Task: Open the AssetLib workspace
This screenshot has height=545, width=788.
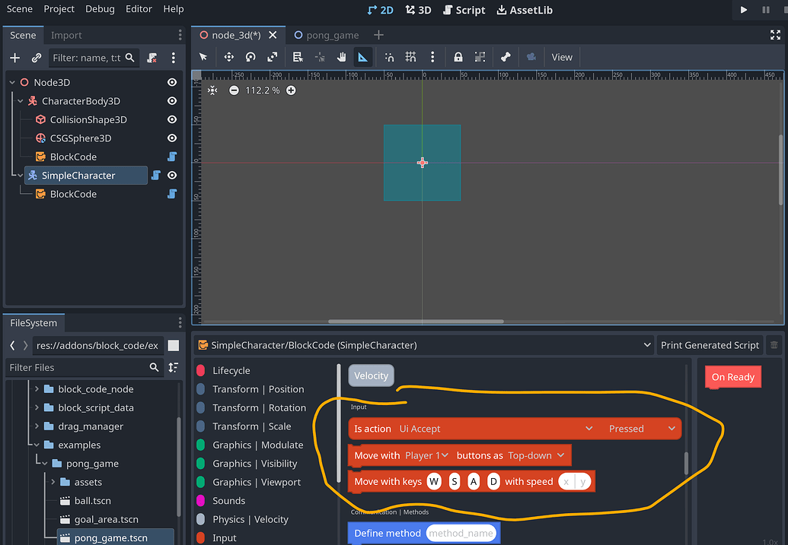Action: tap(525, 10)
